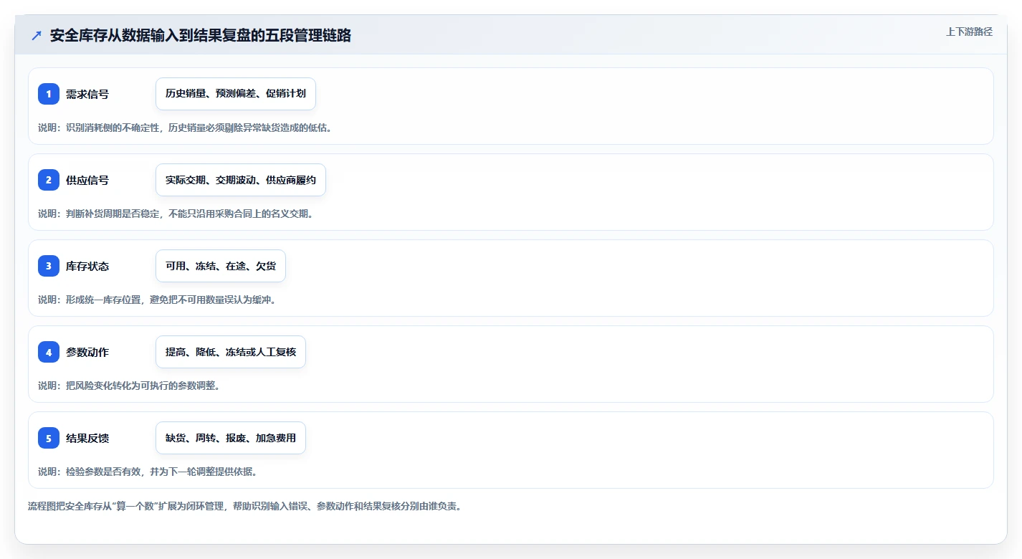Click the step 4 number badge
The height and width of the screenshot is (559, 1022).
point(49,352)
